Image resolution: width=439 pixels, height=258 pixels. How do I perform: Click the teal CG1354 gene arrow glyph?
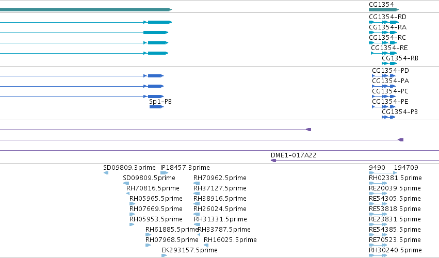click(384, 10)
